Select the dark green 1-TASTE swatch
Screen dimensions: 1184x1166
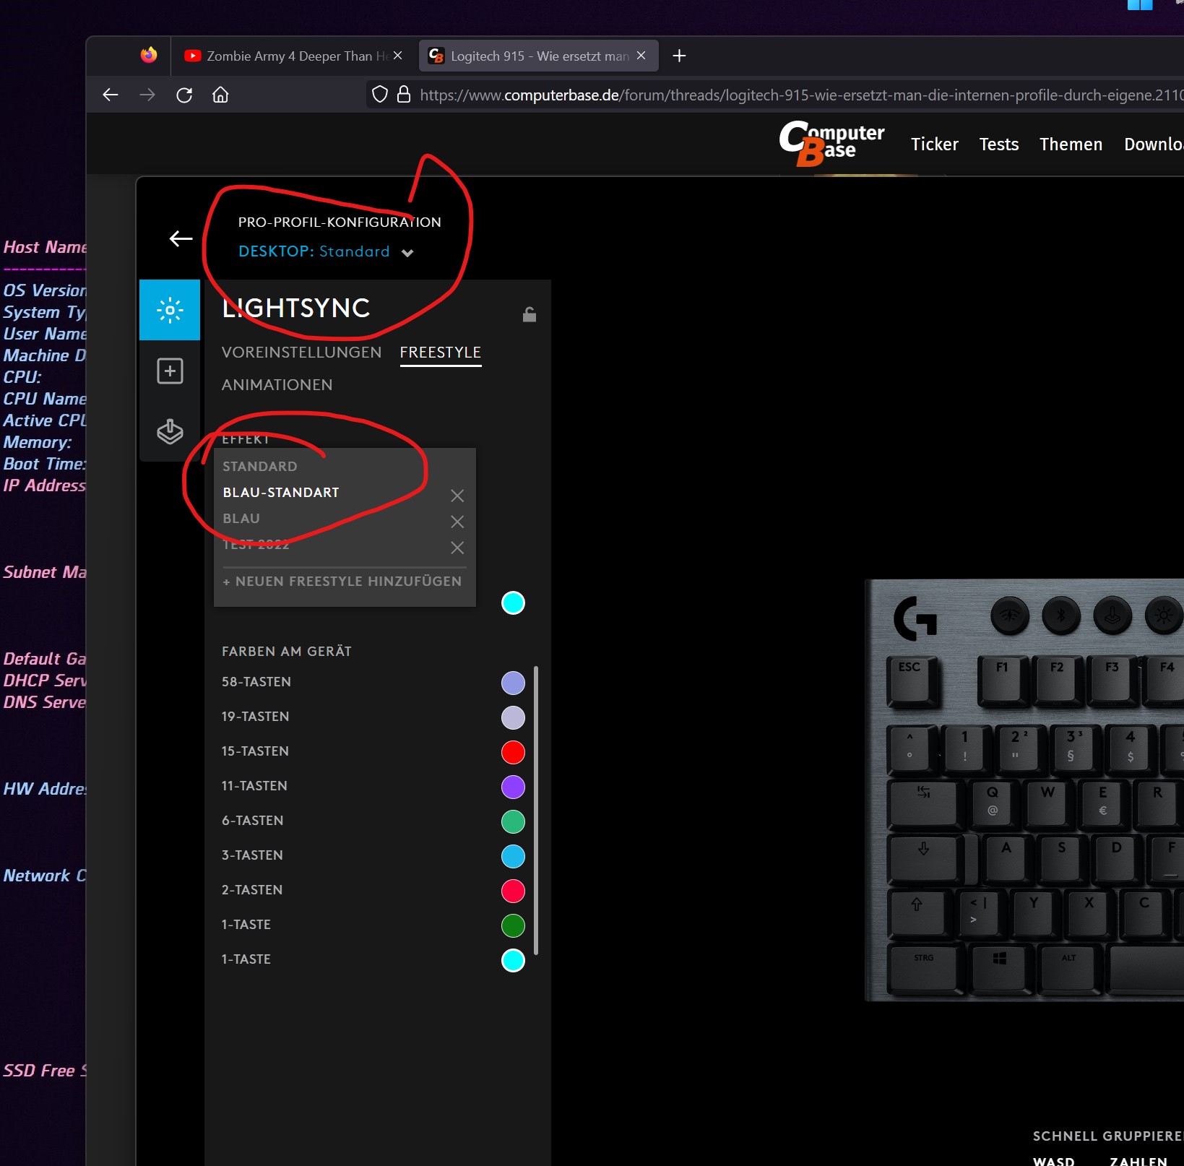[513, 925]
